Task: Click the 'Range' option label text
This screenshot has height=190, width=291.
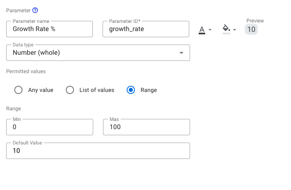Action: tap(148, 90)
